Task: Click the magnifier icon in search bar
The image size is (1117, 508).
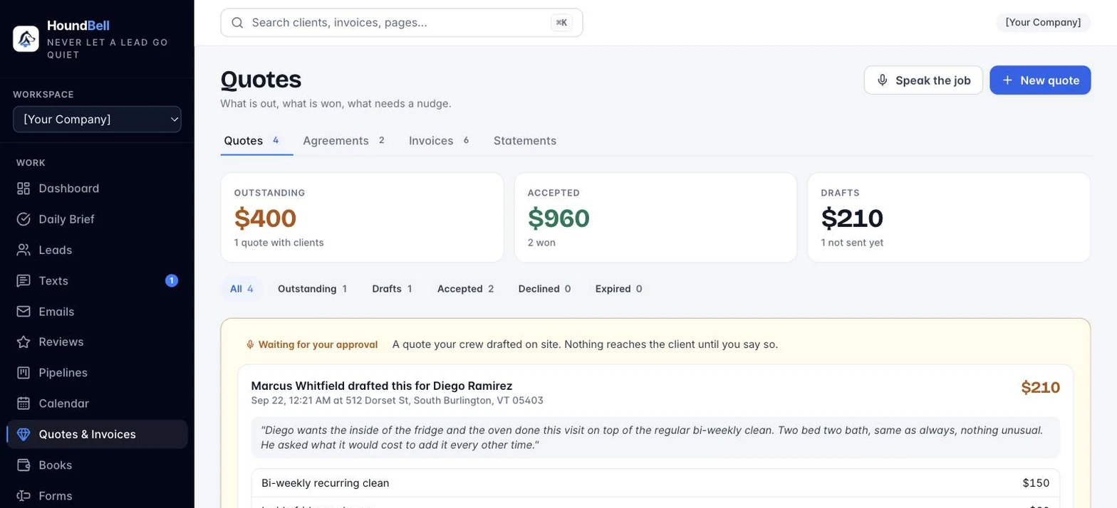Action: [x=238, y=23]
